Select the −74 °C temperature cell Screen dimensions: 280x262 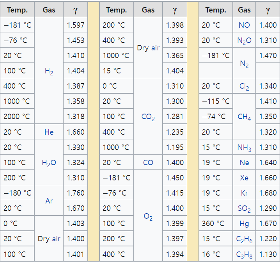tap(216, 116)
